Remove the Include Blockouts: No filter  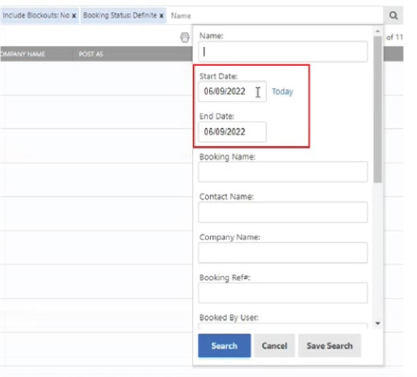[x=74, y=15]
